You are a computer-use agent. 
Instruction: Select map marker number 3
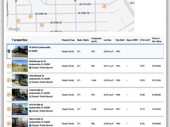click(42, 25)
